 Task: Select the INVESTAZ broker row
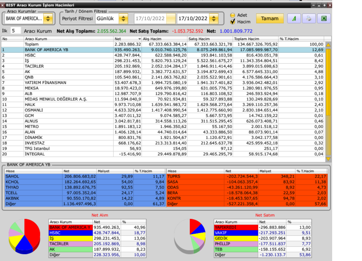coord(163,143)
